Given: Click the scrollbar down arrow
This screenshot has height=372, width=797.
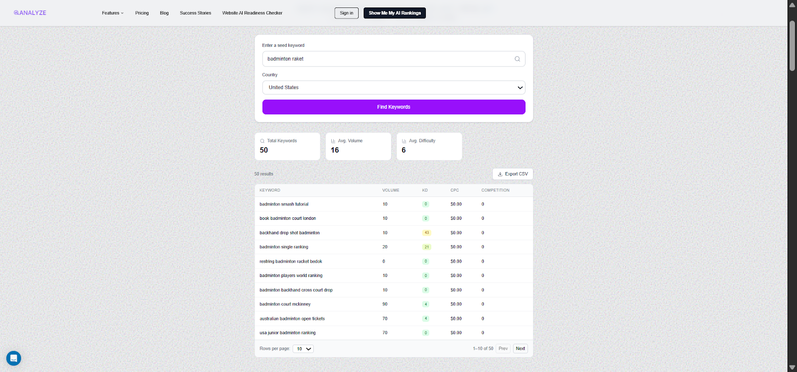Looking at the screenshot, I should tap(792, 368).
